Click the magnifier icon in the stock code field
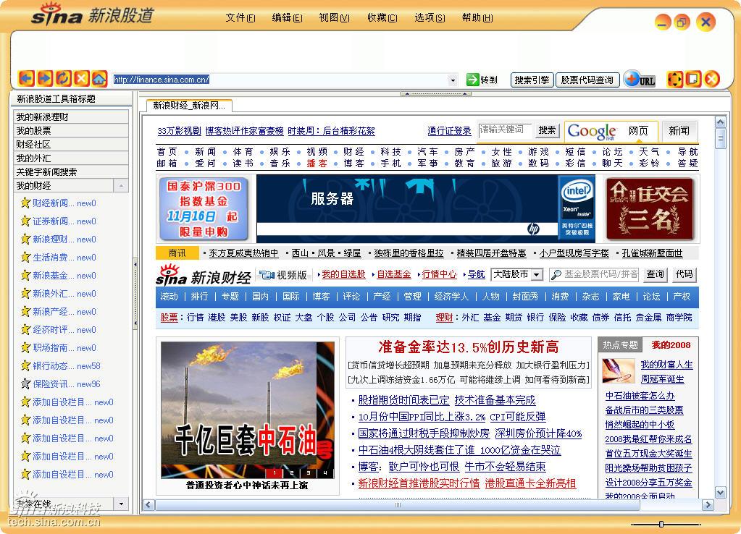This screenshot has width=741, height=534. tap(557, 274)
